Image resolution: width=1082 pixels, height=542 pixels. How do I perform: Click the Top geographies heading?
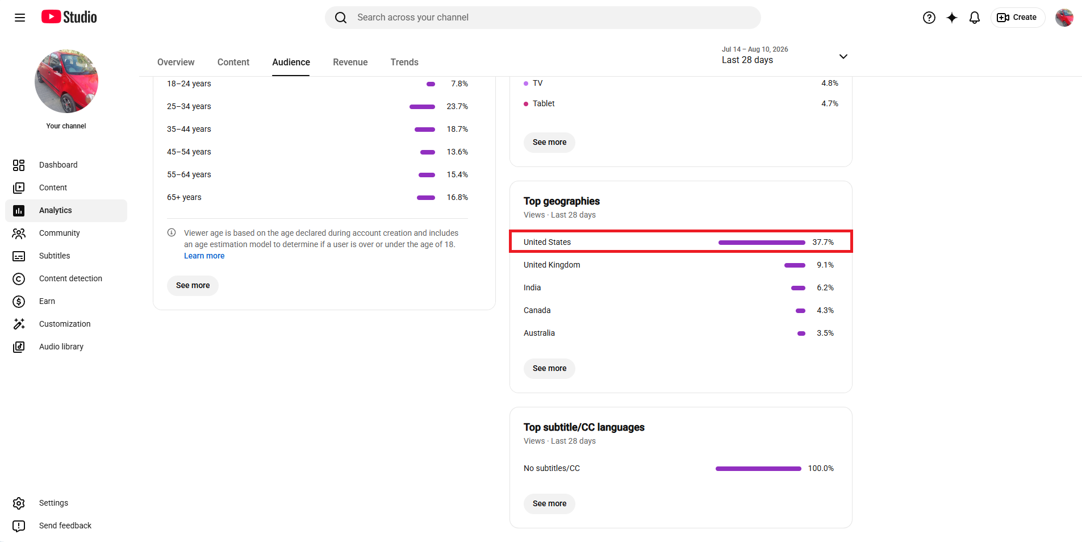click(x=561, y=201)
